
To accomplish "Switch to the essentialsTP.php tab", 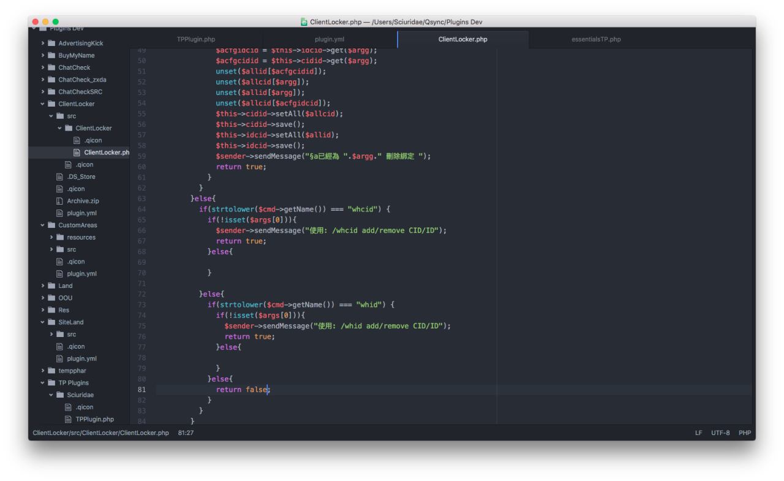I will pos(595,40).
